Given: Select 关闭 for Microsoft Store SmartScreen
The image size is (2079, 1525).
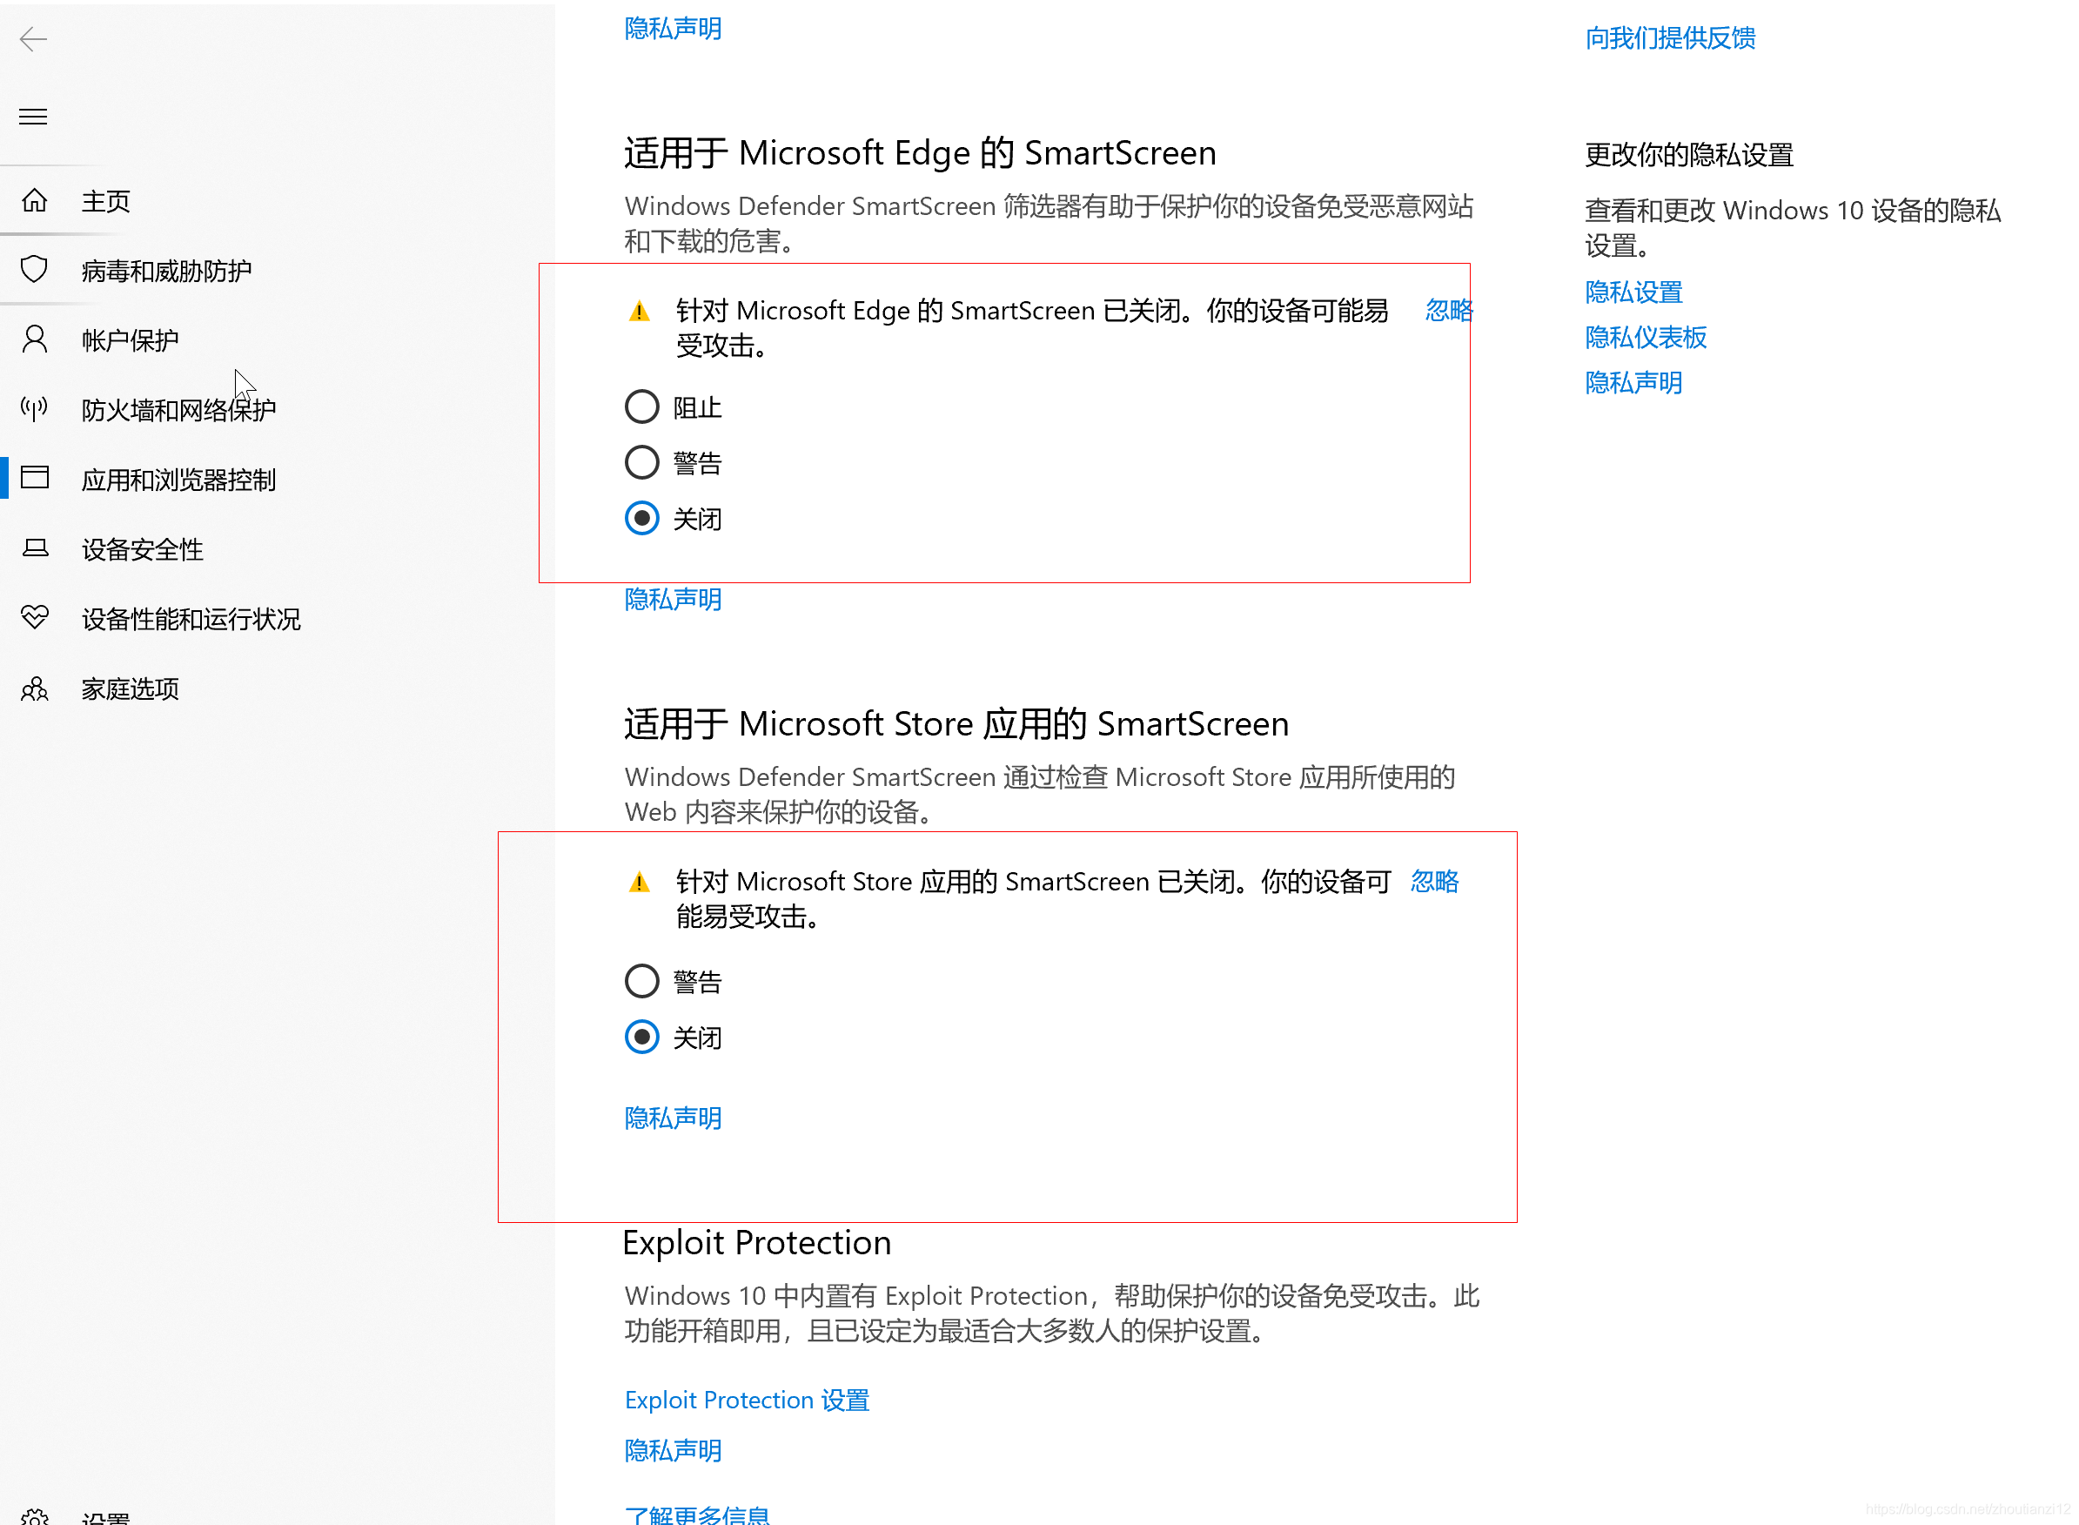Looking at the screenshot, I should 641,1038.
